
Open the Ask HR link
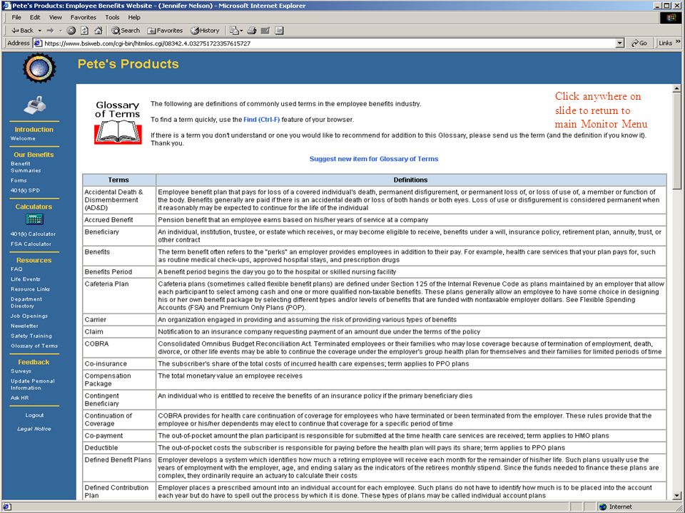tap(20, 398)
